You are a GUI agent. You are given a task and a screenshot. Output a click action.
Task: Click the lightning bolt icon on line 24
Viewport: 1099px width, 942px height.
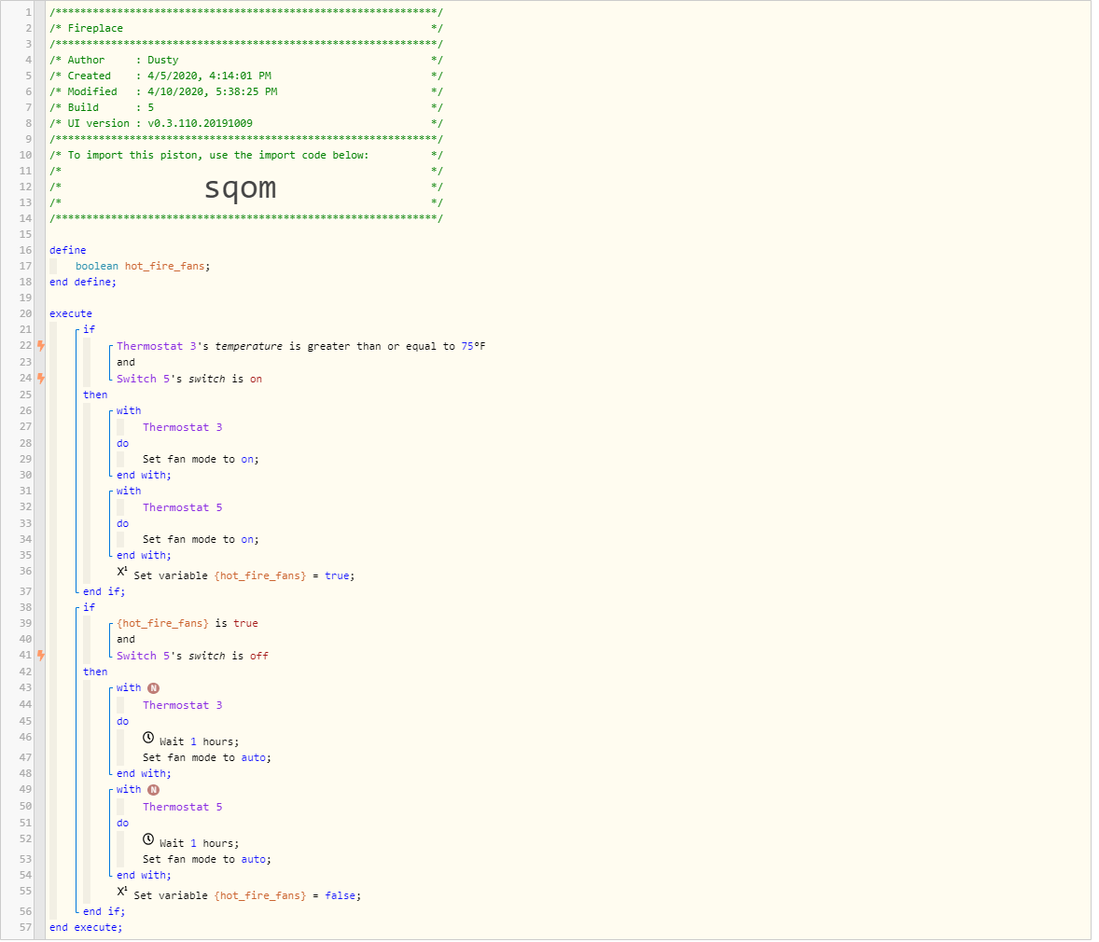tap(41, 379)
